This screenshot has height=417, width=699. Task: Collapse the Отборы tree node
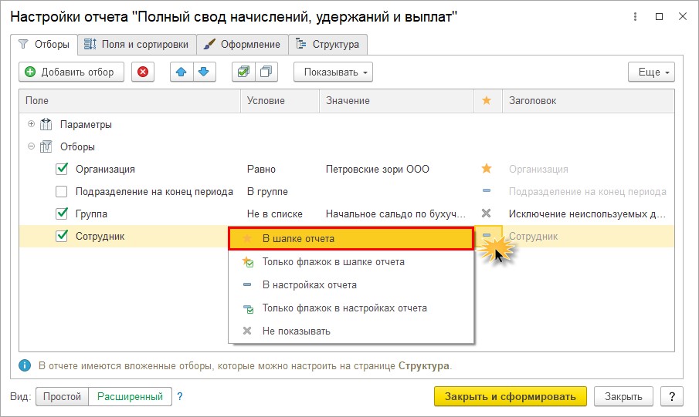point(31,146)
